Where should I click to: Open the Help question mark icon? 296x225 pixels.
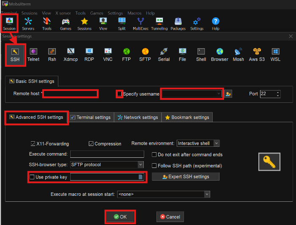[216, 24]
